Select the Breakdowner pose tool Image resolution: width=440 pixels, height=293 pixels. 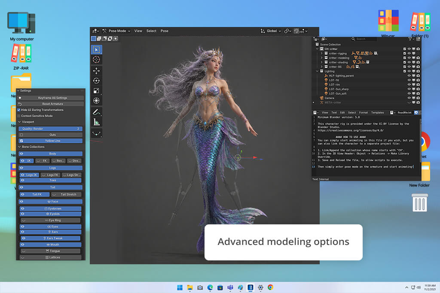click(x=97, y=133)
